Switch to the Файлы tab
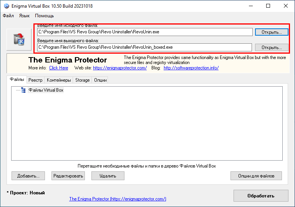 coord(17,79)
